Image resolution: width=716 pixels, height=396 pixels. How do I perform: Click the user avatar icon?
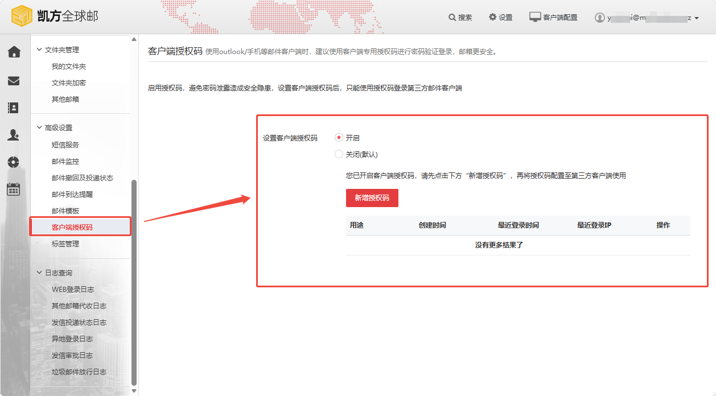point(599,18)
